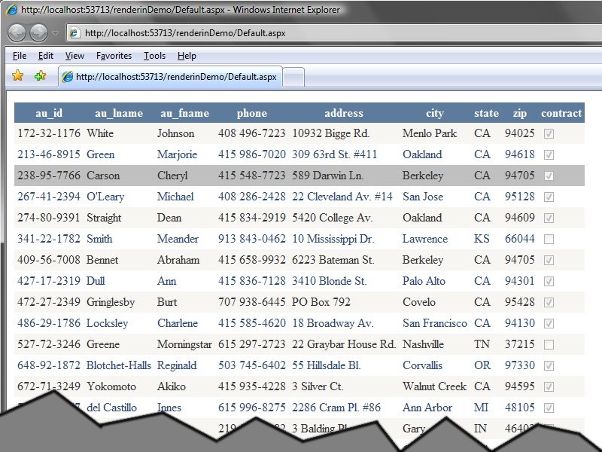Click the contract checkbox for Yokomoto
The height and width of the screenshot is (452, 602).
tap(549, 386)
